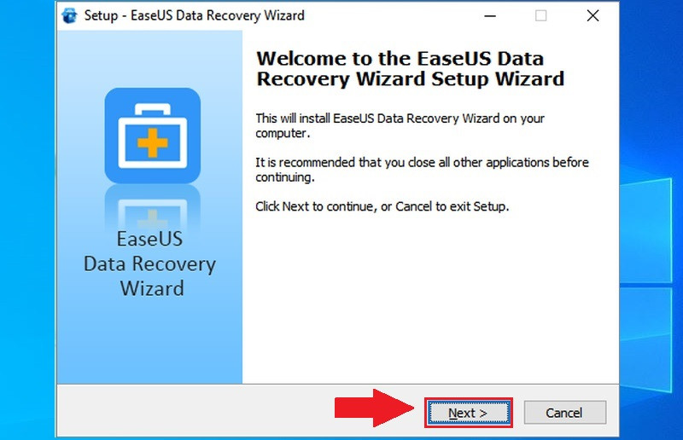Screen dimensions: 683x440
Task: Click the 'Welcome to the EaseUS Data' heading
Action: (x=400, y=59)
